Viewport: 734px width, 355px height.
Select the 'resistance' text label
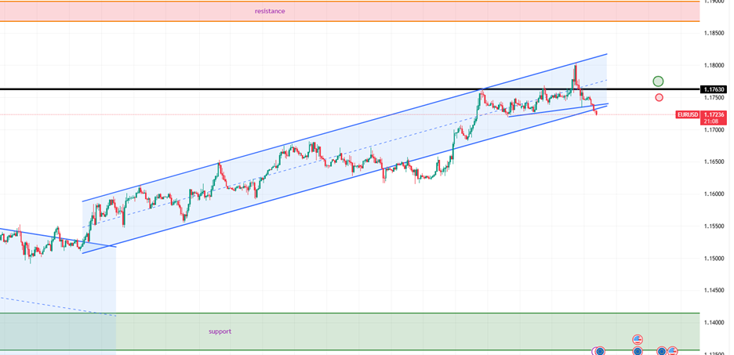[270, 11]
